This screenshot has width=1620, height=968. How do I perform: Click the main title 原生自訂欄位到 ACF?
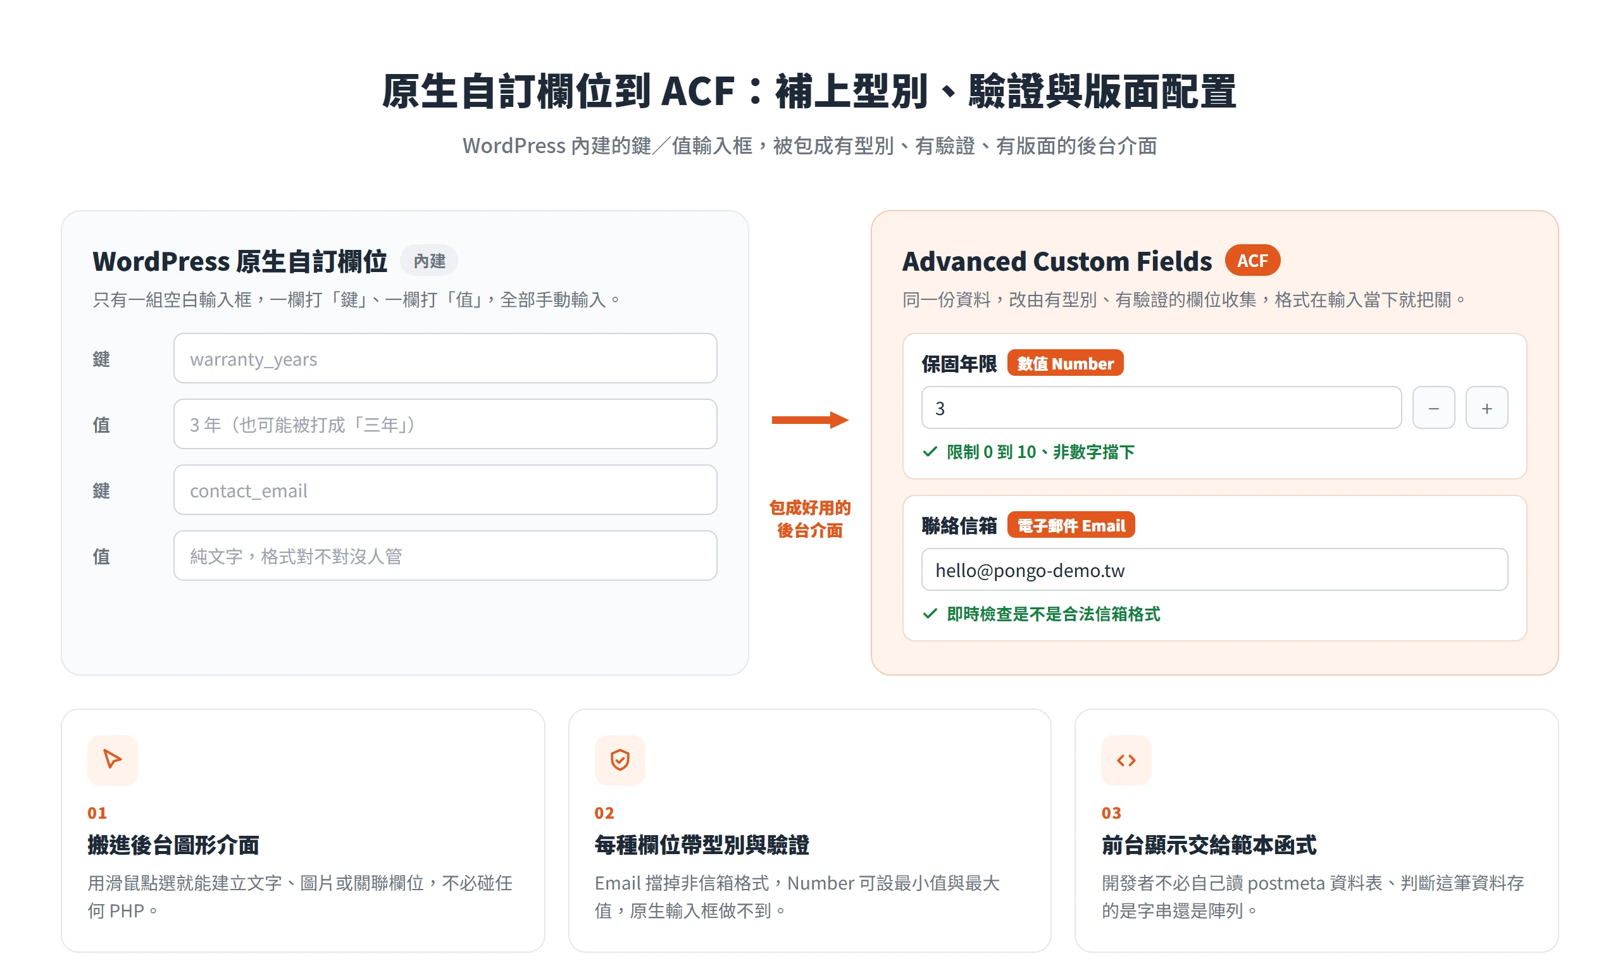[809, 90]
